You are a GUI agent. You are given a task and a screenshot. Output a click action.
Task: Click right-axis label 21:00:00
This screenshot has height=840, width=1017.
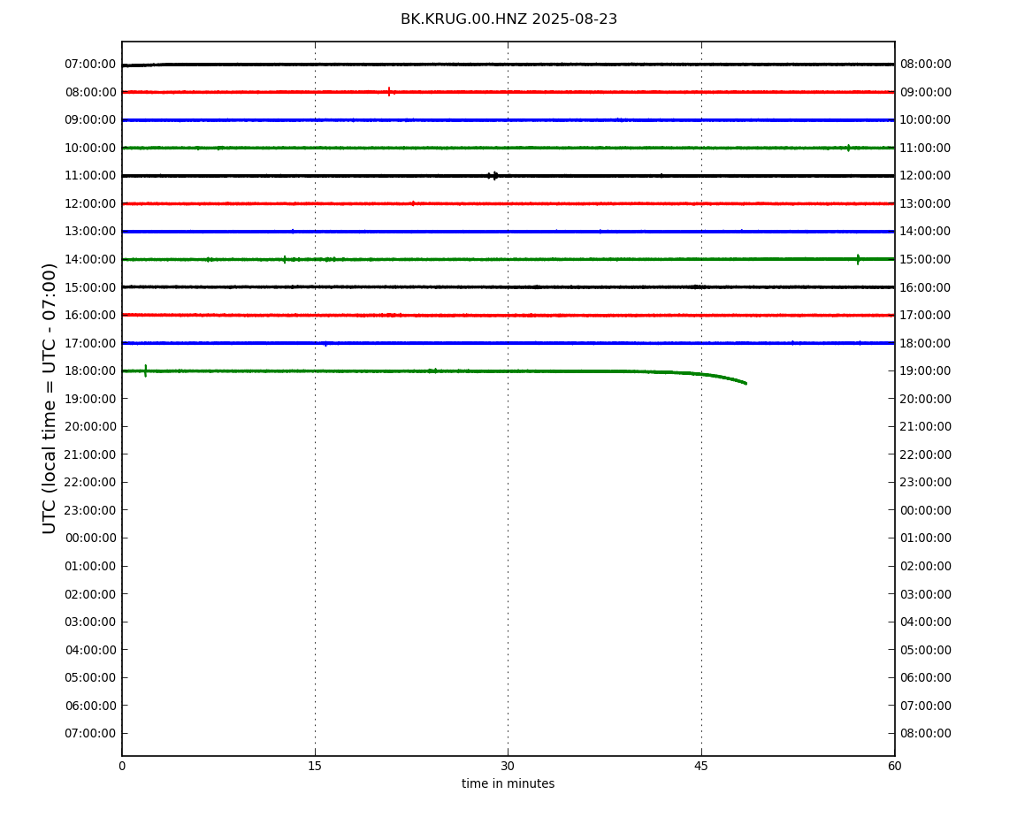click(x=926, y=427)
